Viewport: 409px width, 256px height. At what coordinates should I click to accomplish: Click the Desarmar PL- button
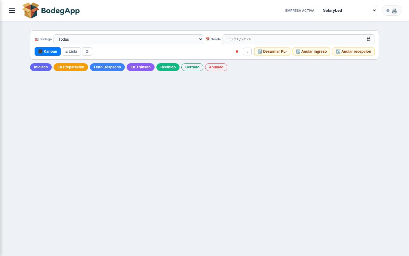[272, 52]
